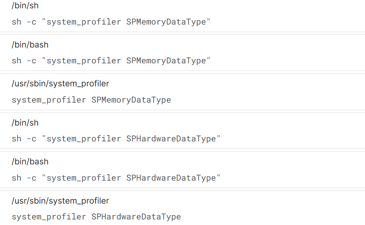This screenshot has width=365, height=225.
Task: Select the sh -c SPMemoryDataType command under /bin/bash
Action: tap(111, 61)
